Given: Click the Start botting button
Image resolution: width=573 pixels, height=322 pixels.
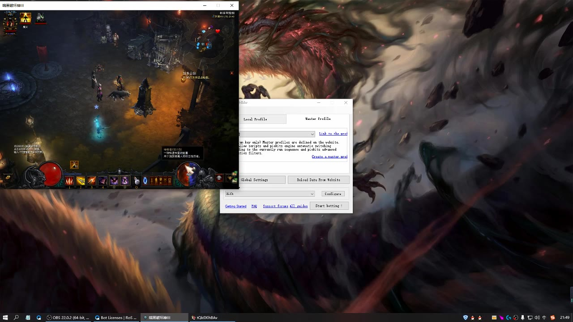Looking at the screenshot, I should (329, 206).
